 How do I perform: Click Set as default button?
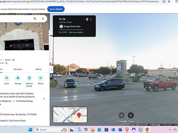[56, 9]
